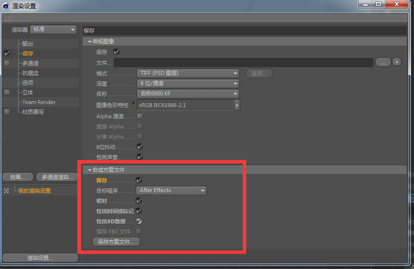This screenshot has width=414, height=269.
Task: Toggle the 相对 checkbox
Action: point(139,200)
